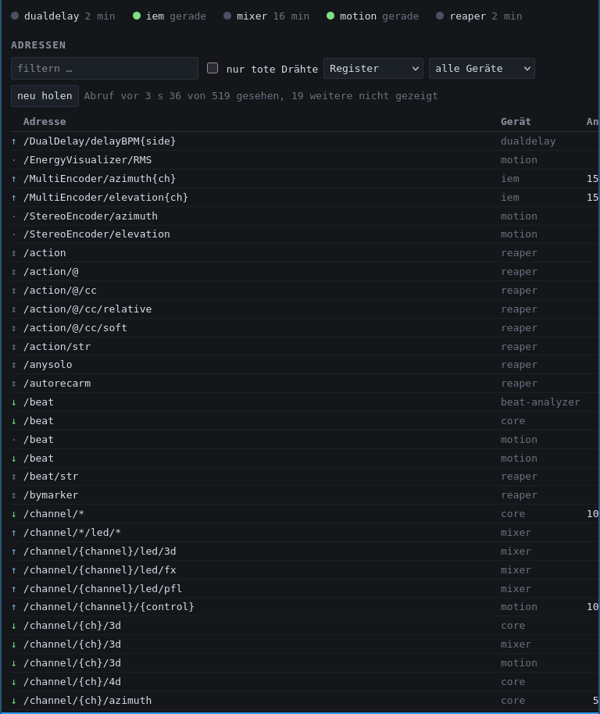The height and width of the screenshot is (714, 600).
Task: Select the /action/@/cc/soft address
Action: pyautogui.click(x=75, y=327)
